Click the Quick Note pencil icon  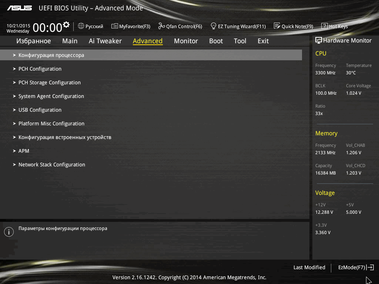pos(277,26)
